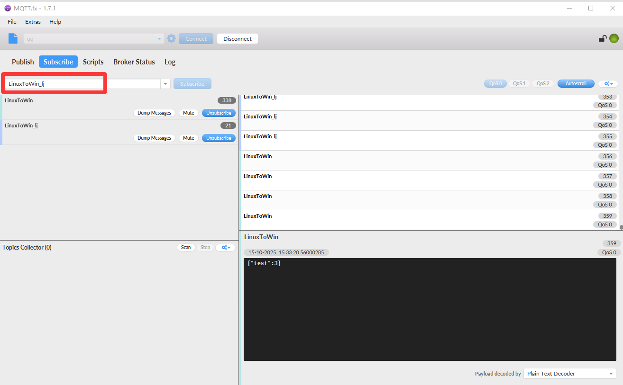Select the QoS 1 toggle
The image size is (623, 385).
(x=519, y=83)
